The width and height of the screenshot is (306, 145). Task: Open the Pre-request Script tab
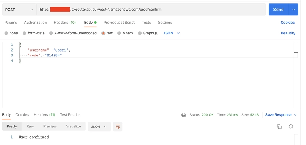119,23
